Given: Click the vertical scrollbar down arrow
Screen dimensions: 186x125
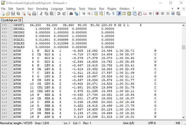Looking at the screenshot, I should point(183,117).
